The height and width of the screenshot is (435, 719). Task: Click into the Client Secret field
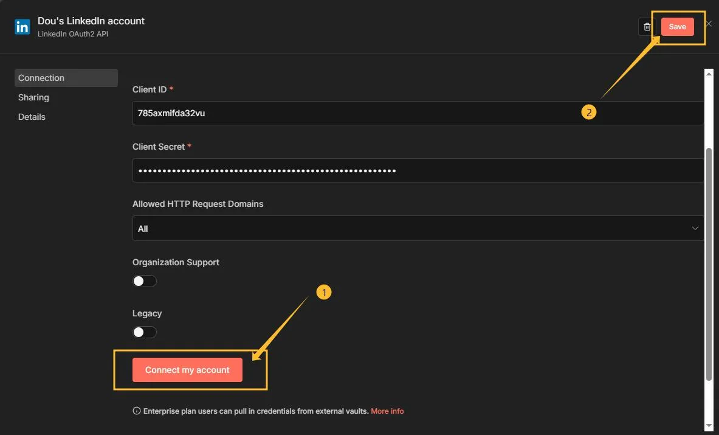(417, 171)
